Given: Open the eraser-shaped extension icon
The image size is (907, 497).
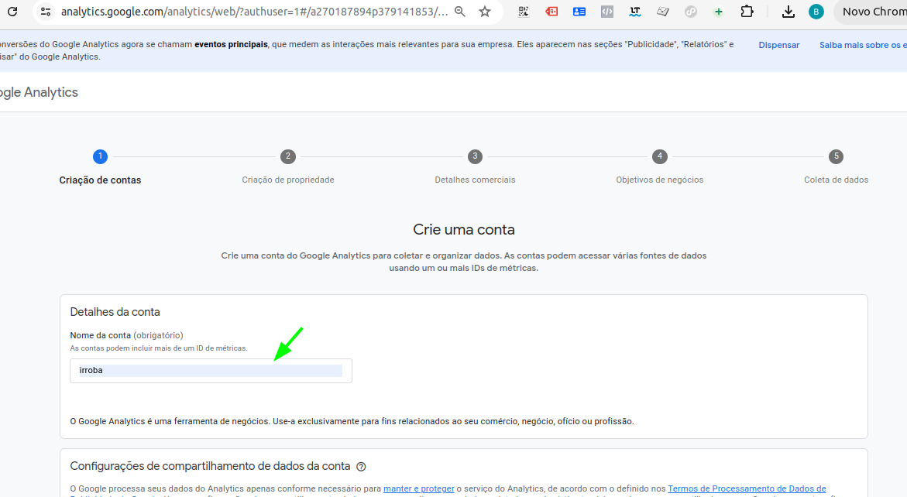Looking at the screenshot, I should click(662, 12).
